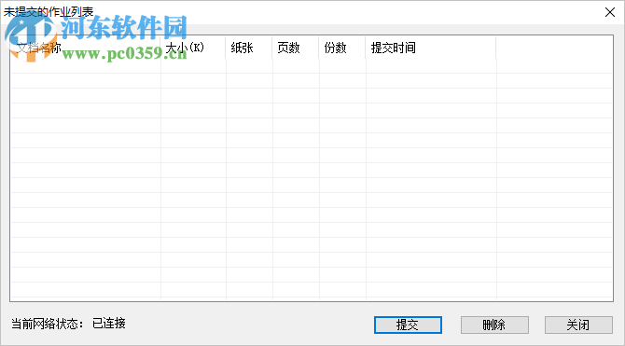Click the 纸张 column header
This screenshot has width=625, height=346.
(x=249, y=48)
